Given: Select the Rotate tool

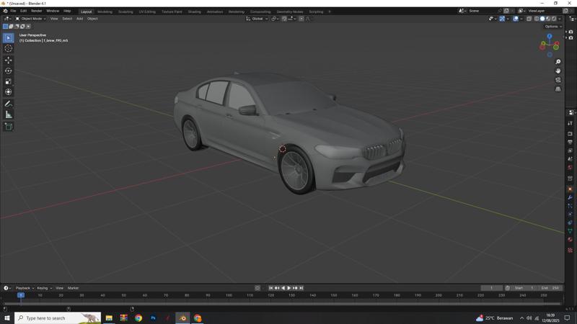Looking at the screenshot, I should [9, 71].
